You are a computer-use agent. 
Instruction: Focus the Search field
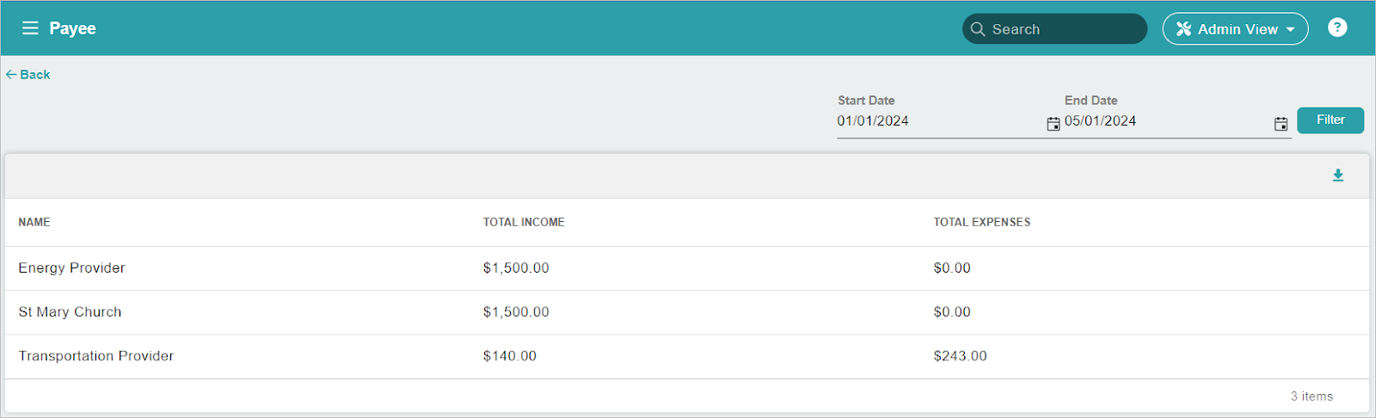[1062, 29]
